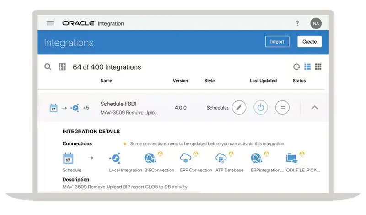366x215 pixels.
Task: Collapse the Schedule FBDI details chevron
Action: point(315,108)
